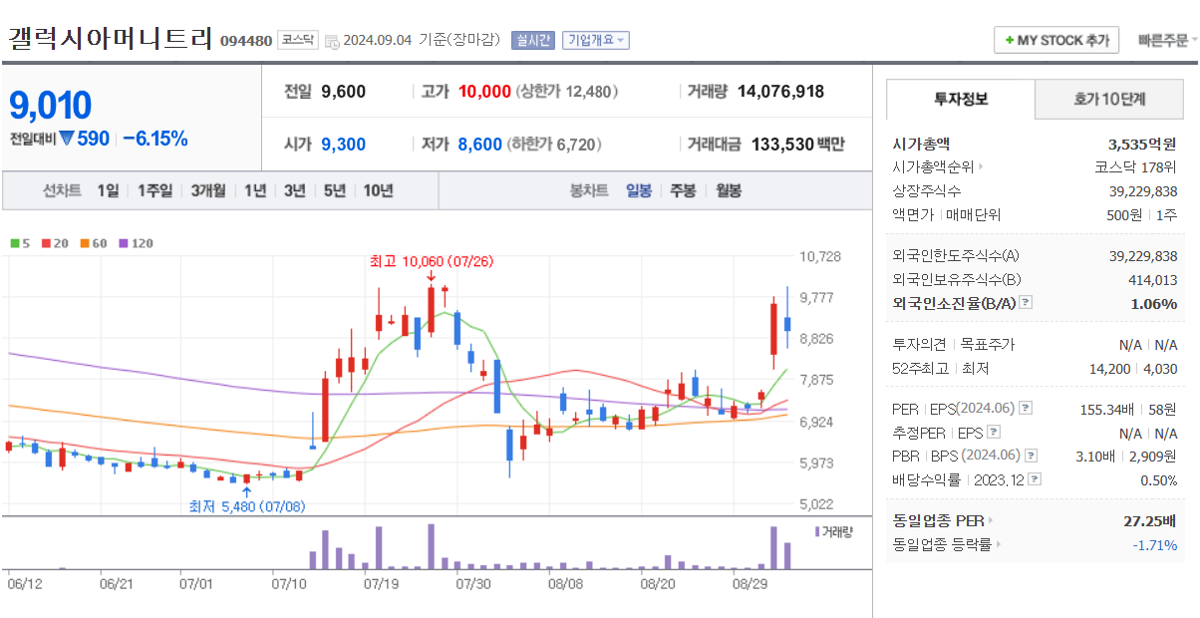This screenshot has width=1200, height=618.
Task: Click the green 5-day moving average legend
Action: click(20, 242)
